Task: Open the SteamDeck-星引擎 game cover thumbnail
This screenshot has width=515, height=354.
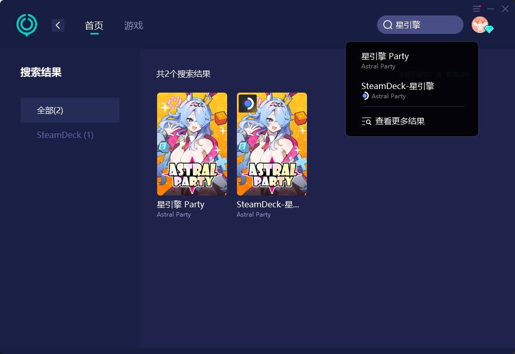Action: pos(272,144)
